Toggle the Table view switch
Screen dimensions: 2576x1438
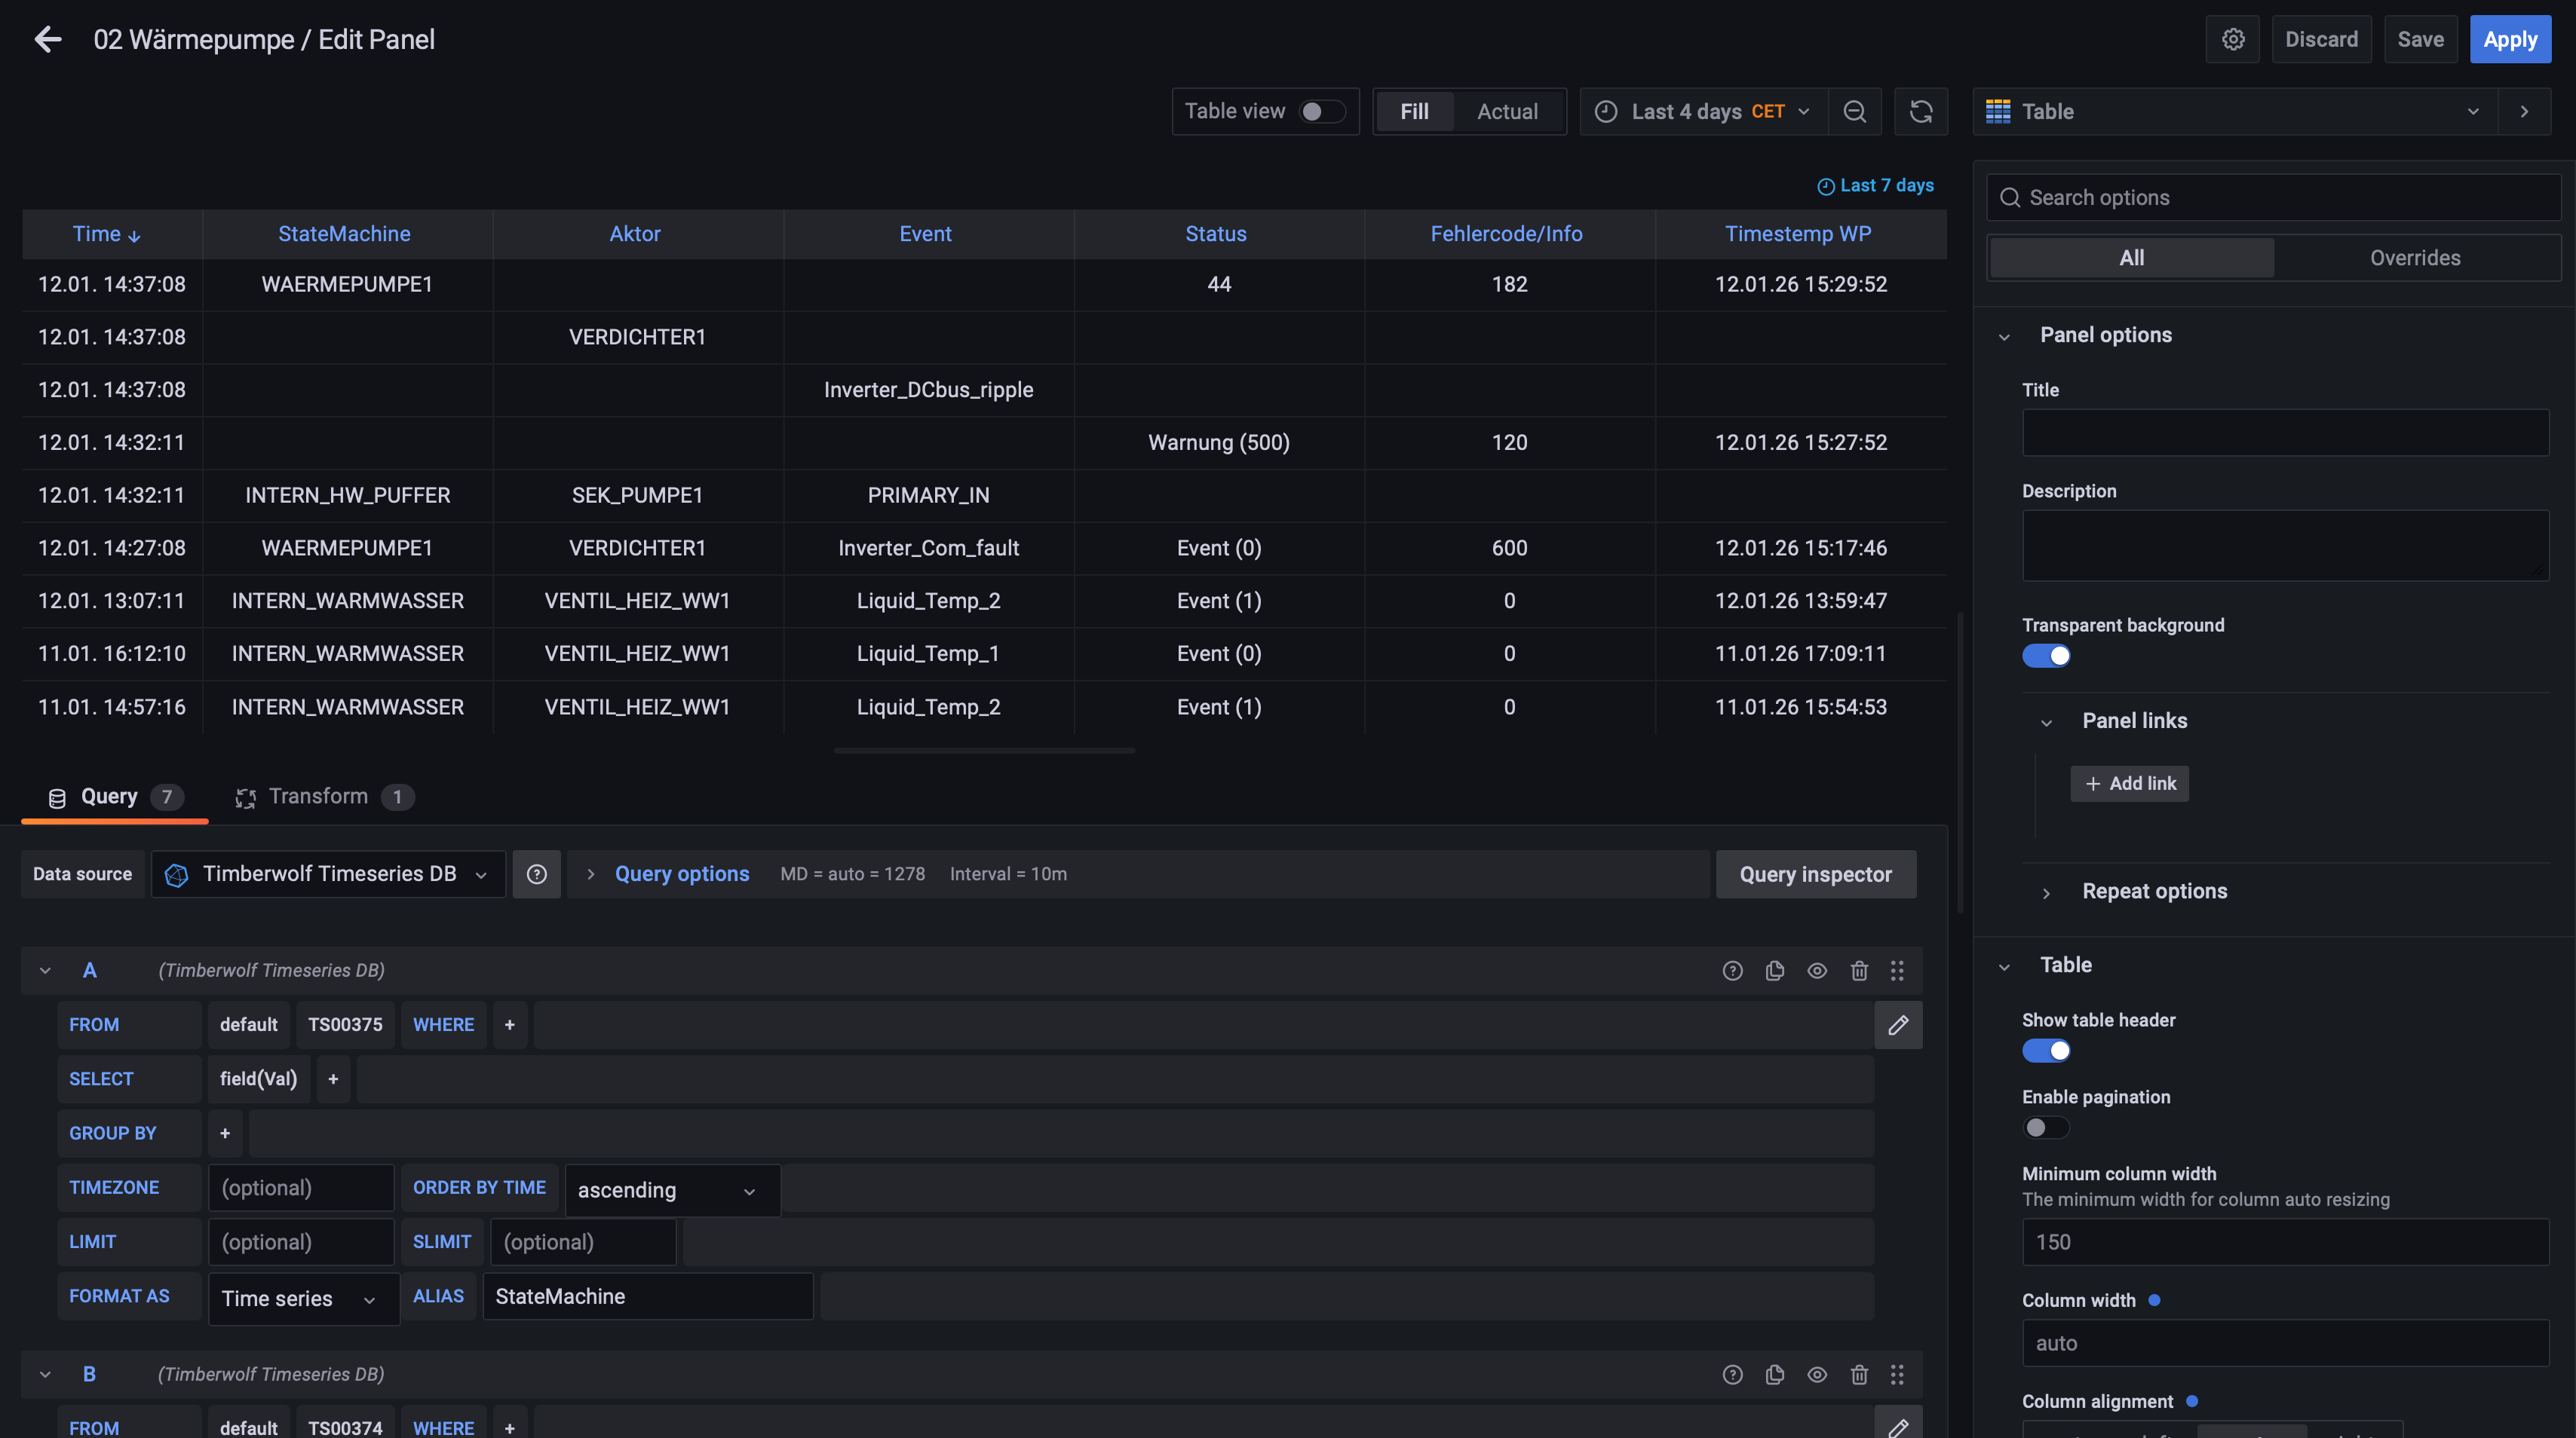pyautogui.click(x=1321, y=111)
